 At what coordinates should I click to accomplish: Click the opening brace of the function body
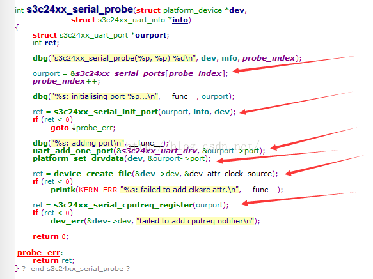point(17,27)
